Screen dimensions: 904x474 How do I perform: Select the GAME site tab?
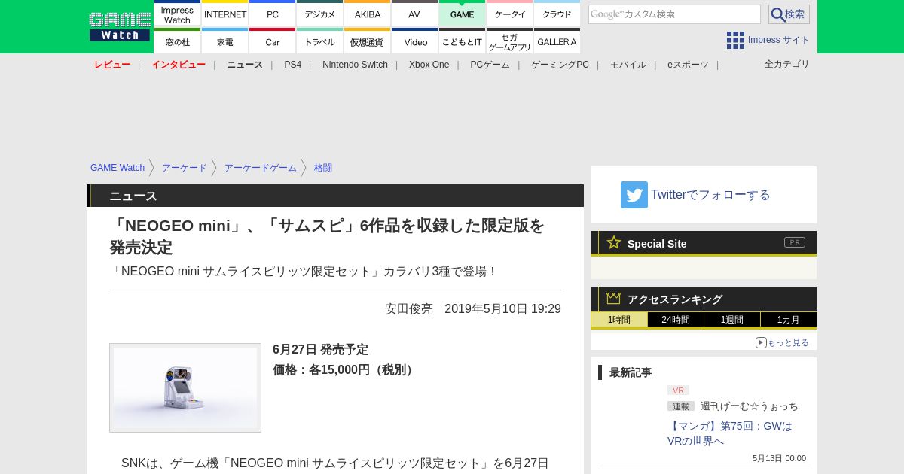click(462, 14)
